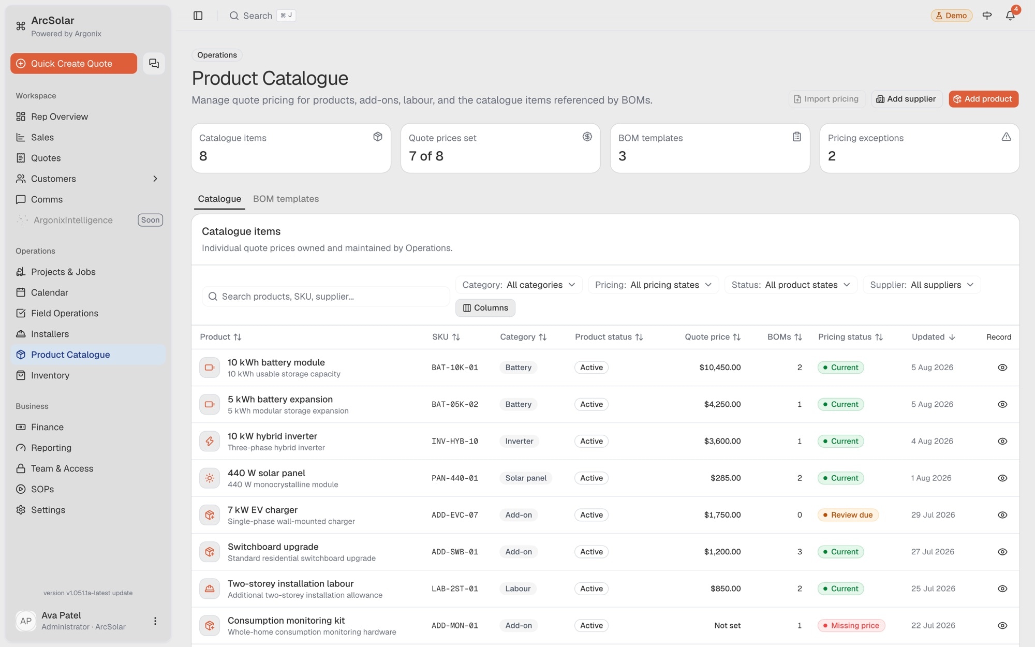Click the battery icon for 10 kWh battery module

(210, 367)
